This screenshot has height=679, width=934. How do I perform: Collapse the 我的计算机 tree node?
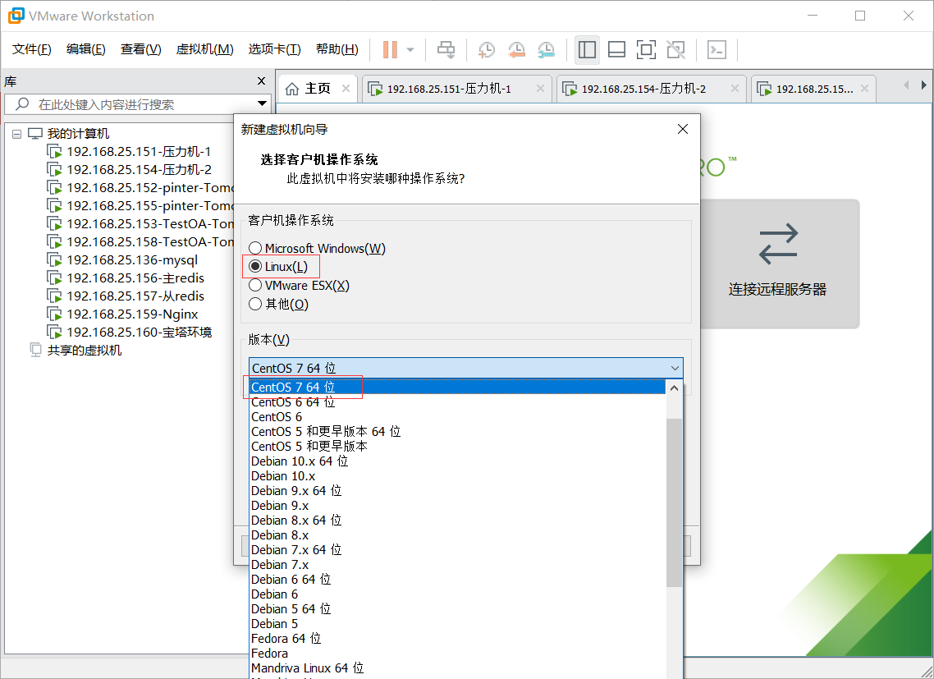click(16, 134)
